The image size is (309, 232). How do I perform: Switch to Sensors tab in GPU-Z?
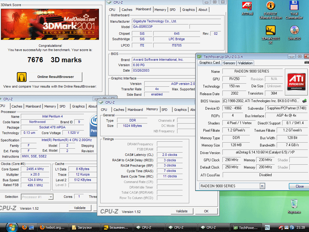(229, 63)
